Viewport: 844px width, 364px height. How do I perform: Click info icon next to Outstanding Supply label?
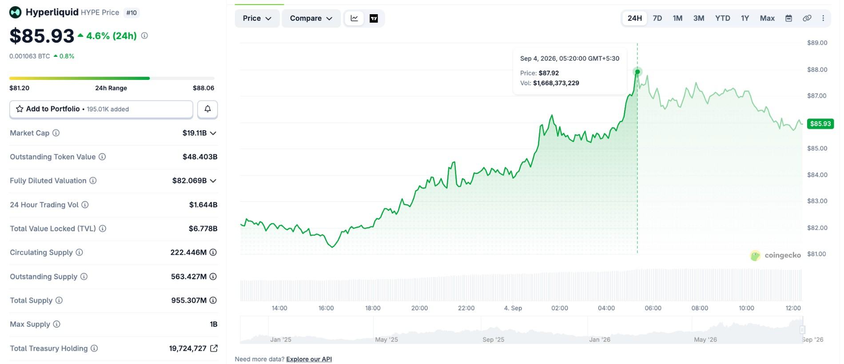tap(84, 277)
